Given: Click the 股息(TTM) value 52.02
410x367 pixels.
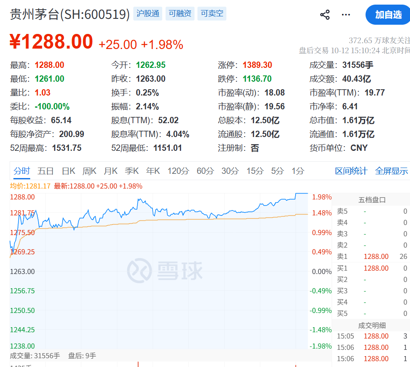Looking at the screenshot, I should [169, 120].
